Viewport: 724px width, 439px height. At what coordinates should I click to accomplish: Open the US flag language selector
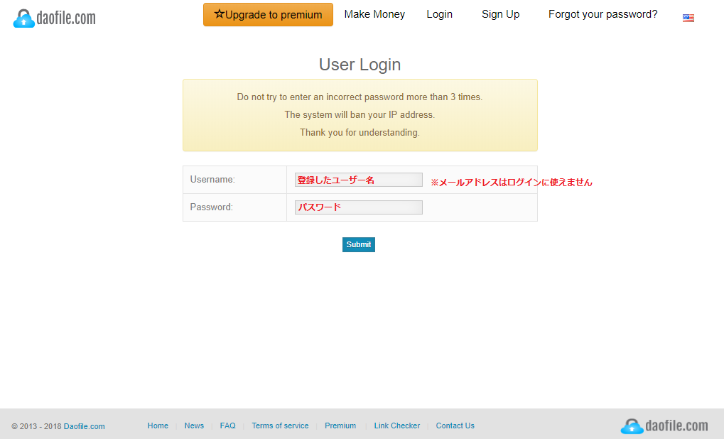point(688,18)
